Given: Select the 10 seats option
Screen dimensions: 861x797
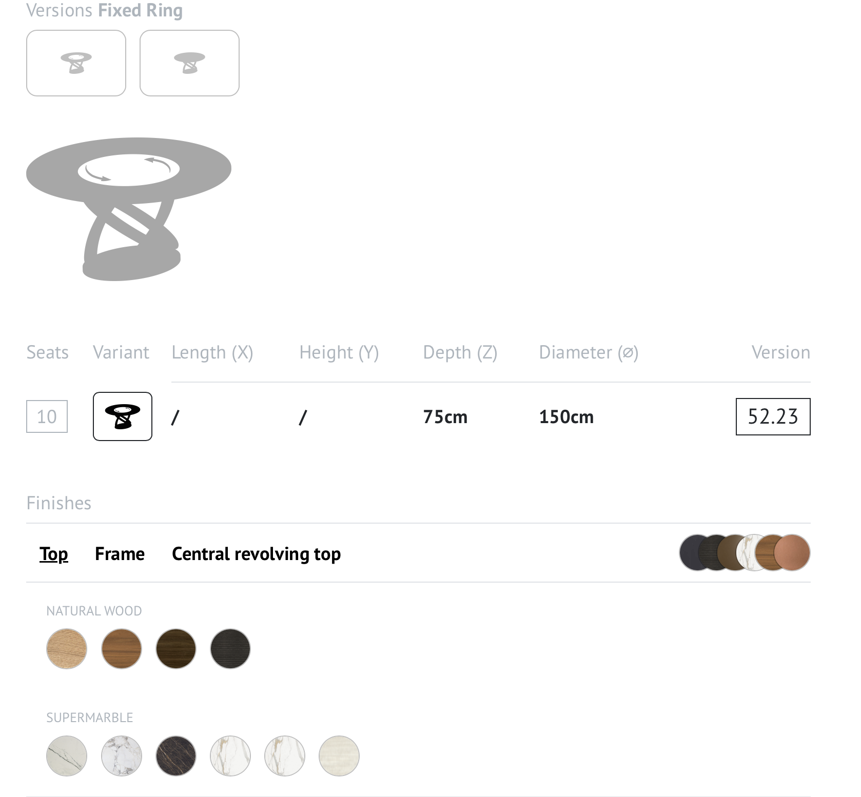Looking at the screenshot, I should click(x=47, y=416).
